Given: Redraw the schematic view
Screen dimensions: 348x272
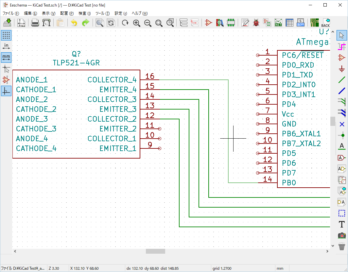Looking at the screenshot, I should [x=125, y=23].
